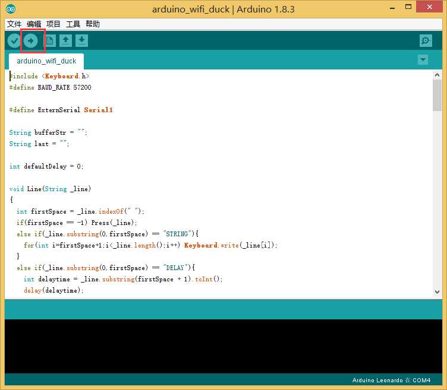The height and width of the screenshot is (390, 447).
Task: Select the arduino_wifi_duck sketch tab
Action: (x=46, y=61)
